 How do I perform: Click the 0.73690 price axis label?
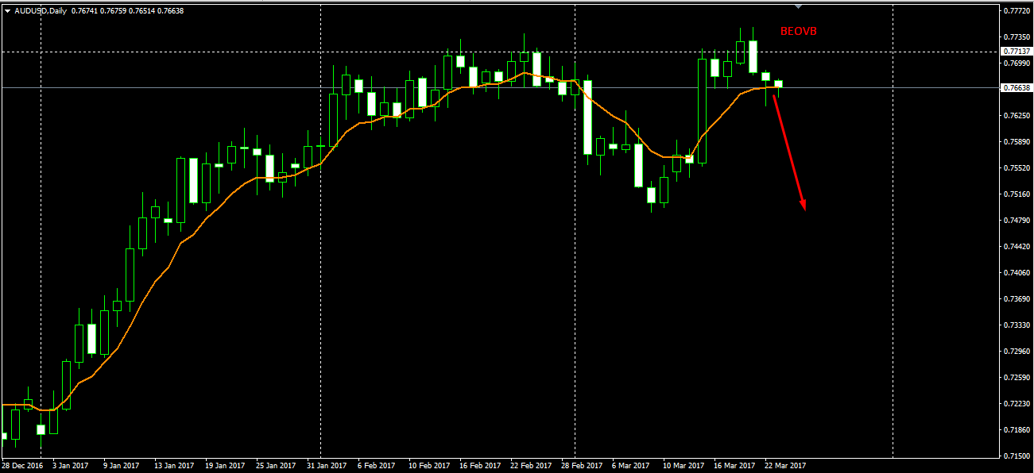click(1017, 299)
